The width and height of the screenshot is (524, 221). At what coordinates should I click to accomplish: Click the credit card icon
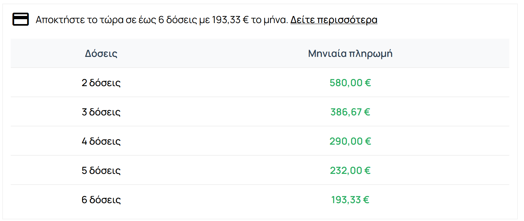coord(21,19)
